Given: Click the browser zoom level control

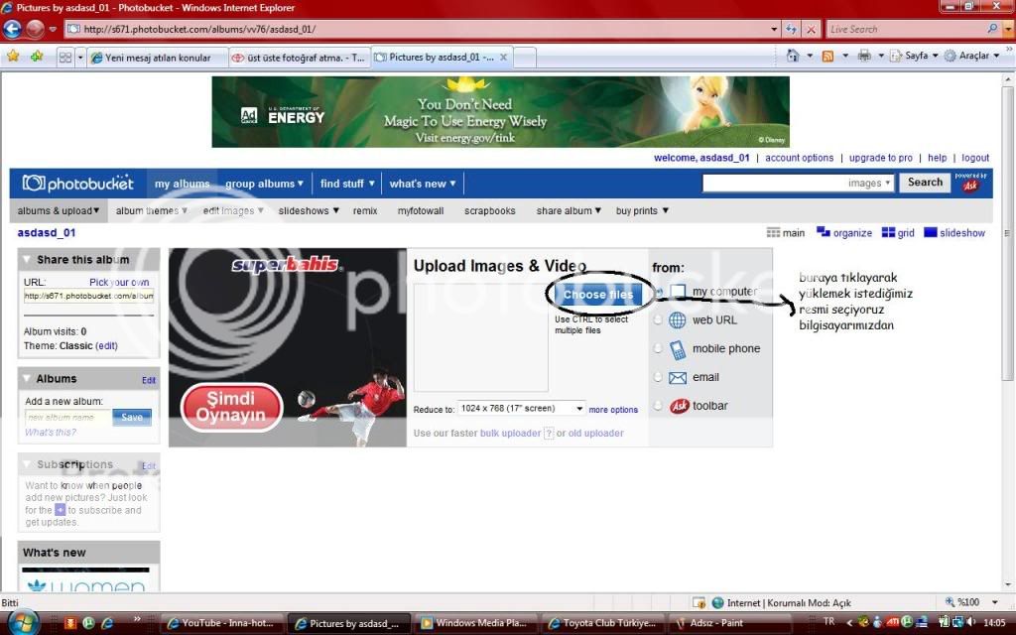Looking at the screenshot, I should (968, 602).
